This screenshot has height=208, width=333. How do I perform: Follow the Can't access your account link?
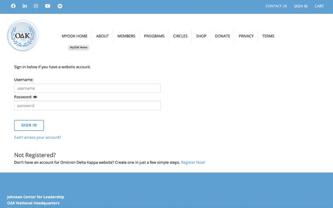point(37,138)
